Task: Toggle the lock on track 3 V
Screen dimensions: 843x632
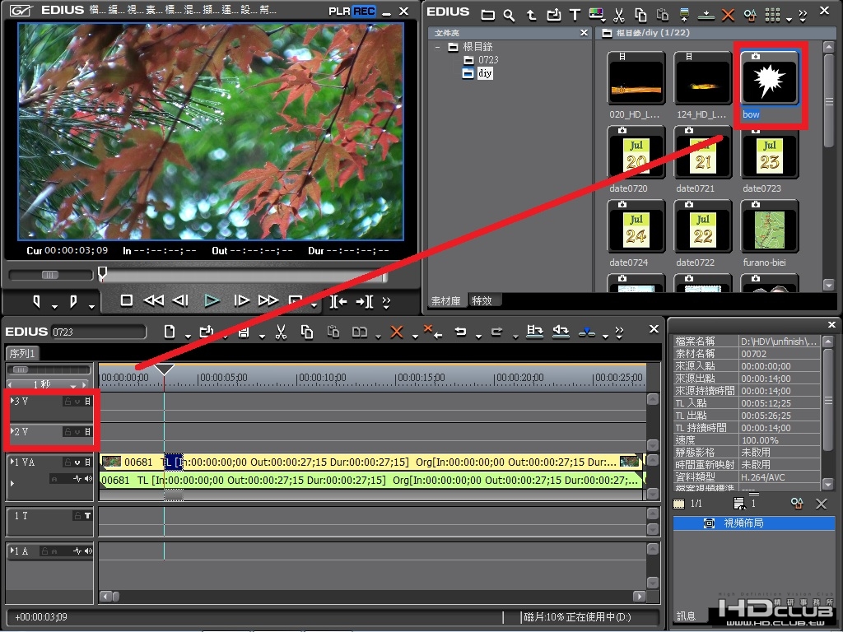Action: 68,402
